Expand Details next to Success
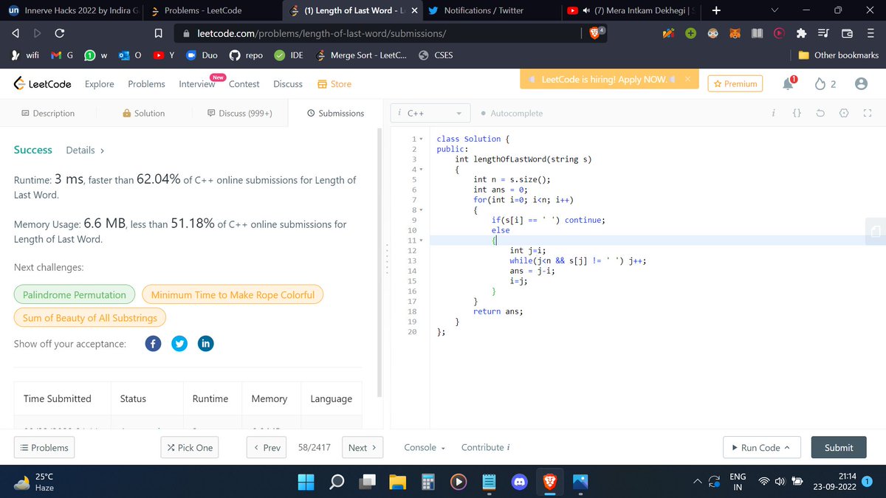 pyautogui.click(x=85, y=151)
